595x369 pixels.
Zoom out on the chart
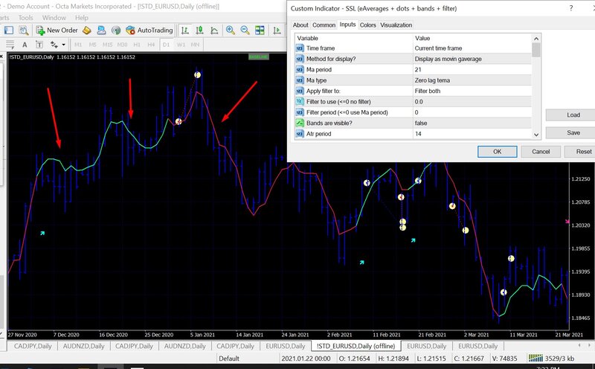(245, 31)
